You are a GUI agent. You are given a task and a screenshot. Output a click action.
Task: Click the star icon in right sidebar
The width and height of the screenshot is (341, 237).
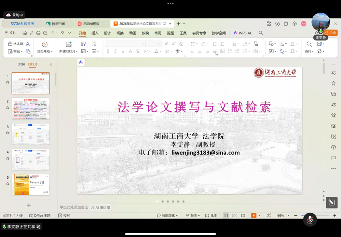click(333, 83)
